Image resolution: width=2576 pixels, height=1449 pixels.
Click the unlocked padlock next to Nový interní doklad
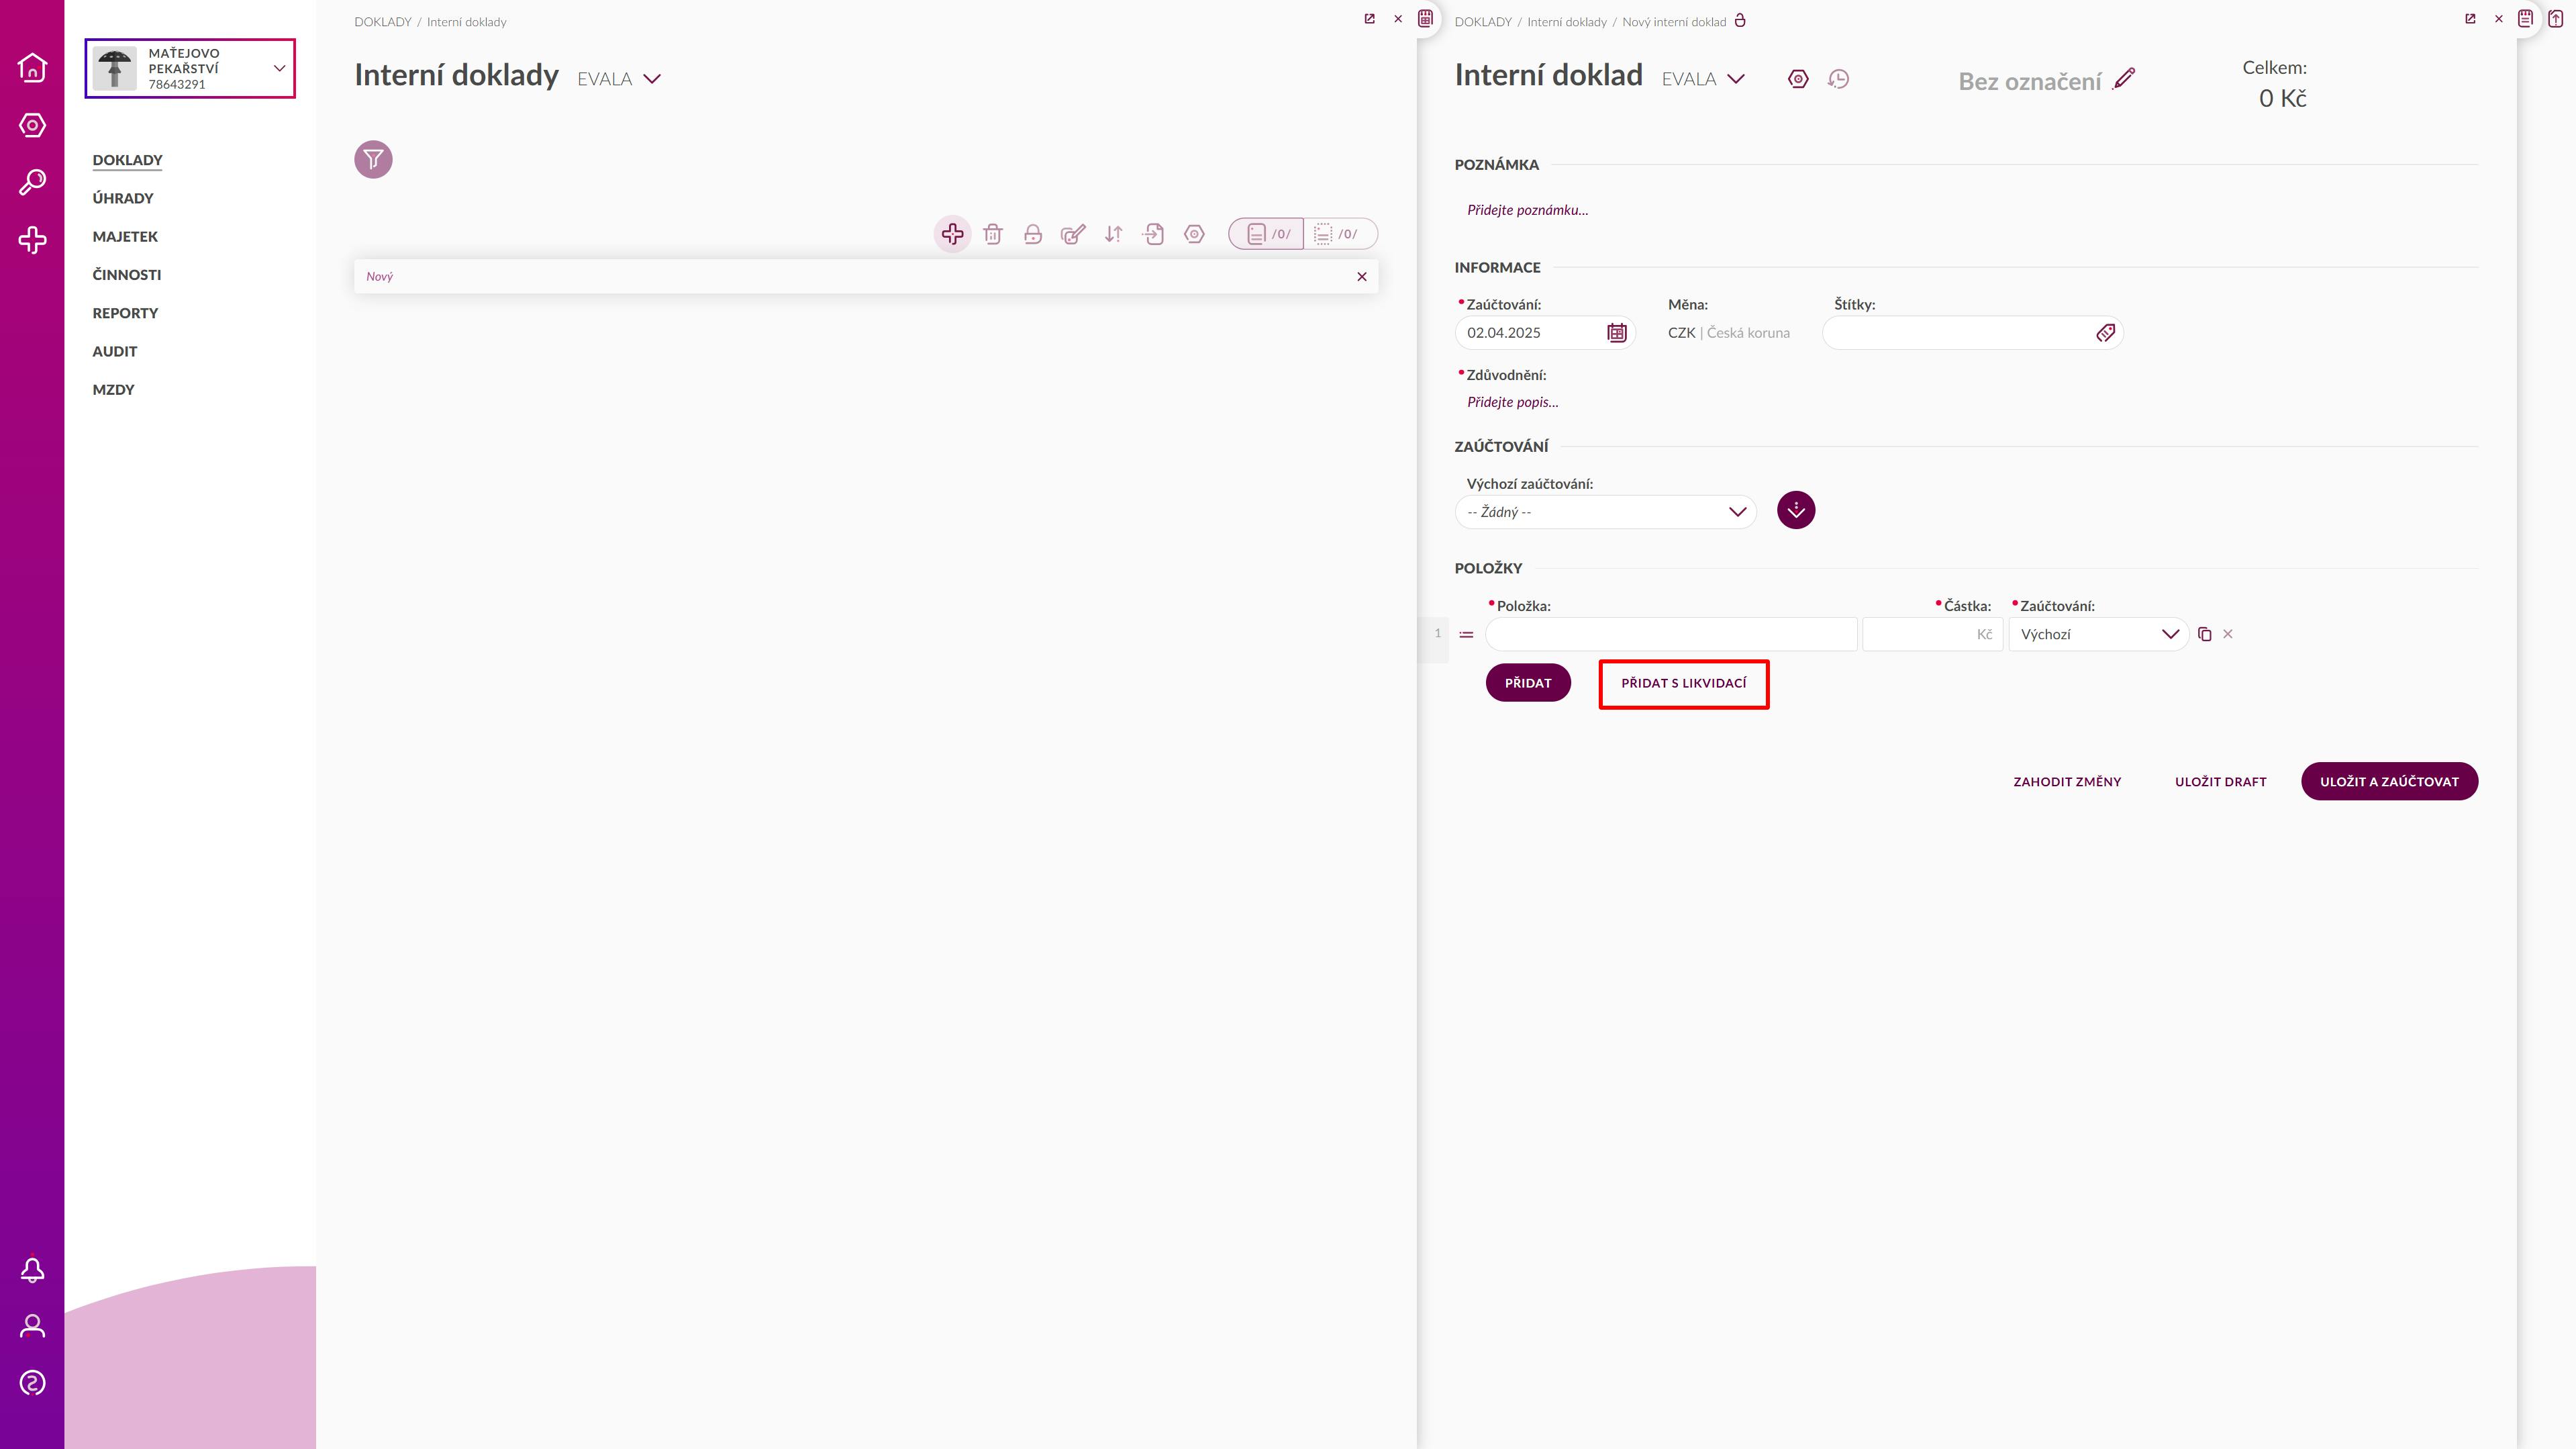click(1740, 21)
